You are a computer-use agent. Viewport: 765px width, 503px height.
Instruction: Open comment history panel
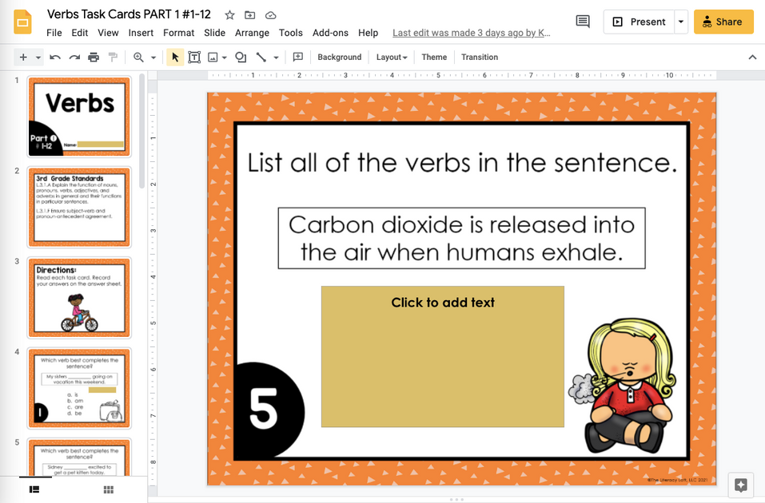pyautogui.click(x=582, y=22)
